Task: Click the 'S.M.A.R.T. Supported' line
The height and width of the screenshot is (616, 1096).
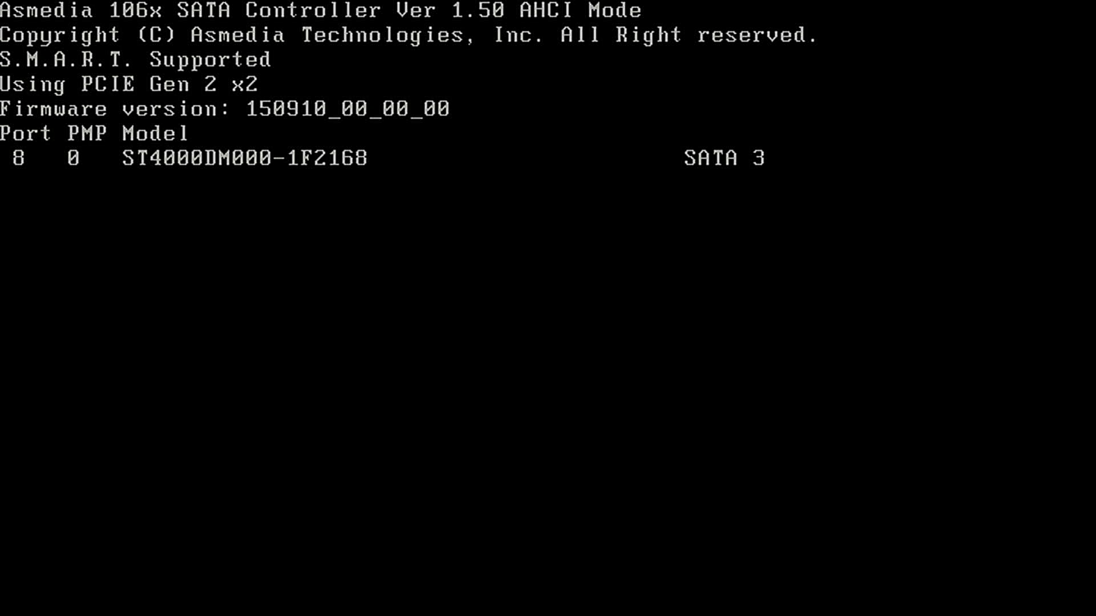Action: click(135, 60)
